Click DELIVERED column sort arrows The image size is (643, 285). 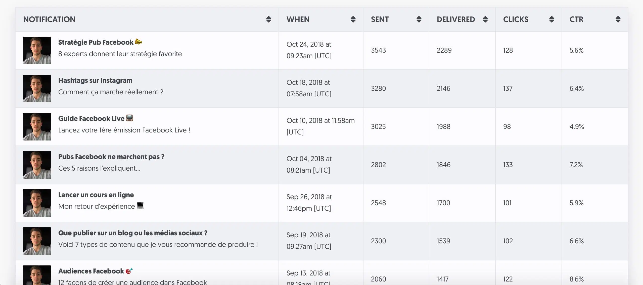(485, 19)
